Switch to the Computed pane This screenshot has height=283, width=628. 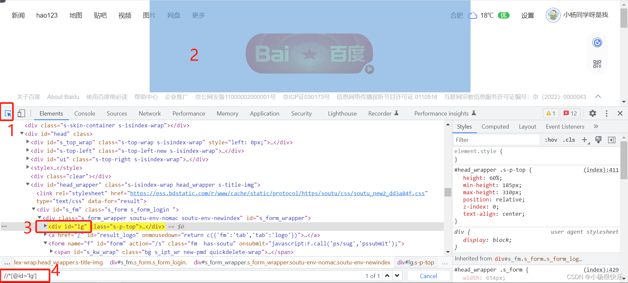click(x=495, y=126)
